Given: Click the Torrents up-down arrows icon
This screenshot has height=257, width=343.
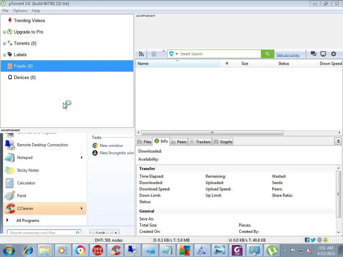Looking at the screenshot, I should point(10,43).
